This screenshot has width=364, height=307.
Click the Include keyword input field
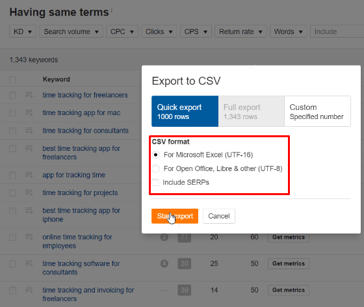[x=337, y=31]
